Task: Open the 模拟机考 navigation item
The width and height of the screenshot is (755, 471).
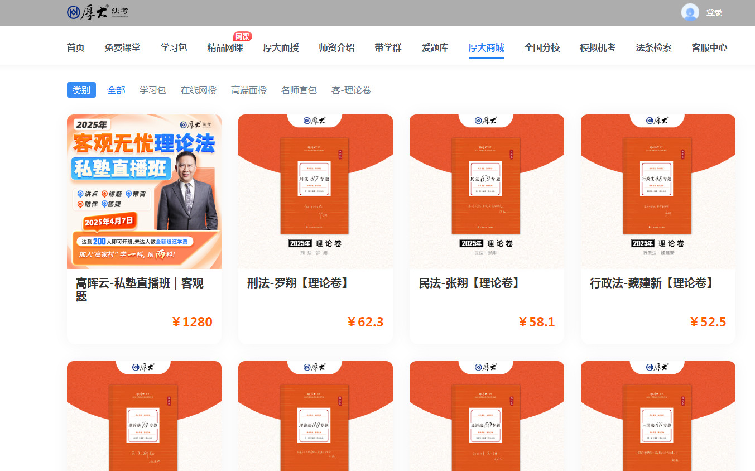Action: (598, 47)
